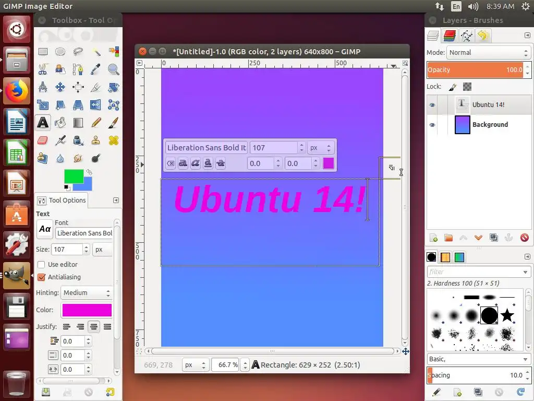Swap foreground and background colors
The image size is (534, 401).
[x=89, y=172]
